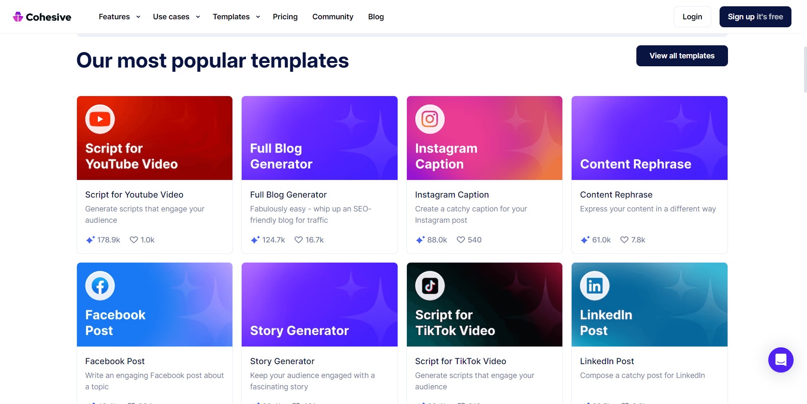The image size is (807, 404).
Task: Click 'Keep your audience engaged with a fascinating story'
Action: [x=312, y=381]
